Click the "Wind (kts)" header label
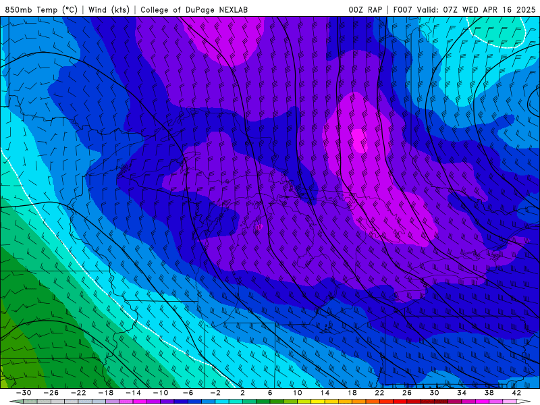This screenshot has width=540, height=405. click(x=109, y=9)
